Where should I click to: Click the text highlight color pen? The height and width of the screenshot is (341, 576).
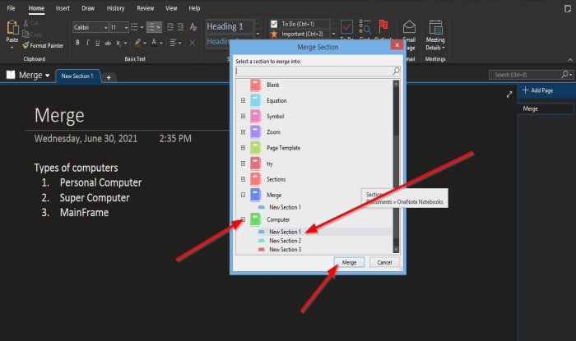point(137,43)
